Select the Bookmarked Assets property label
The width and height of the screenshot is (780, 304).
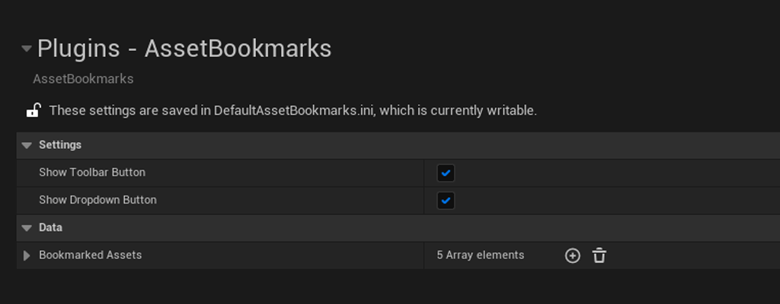[x=90, y=255]
